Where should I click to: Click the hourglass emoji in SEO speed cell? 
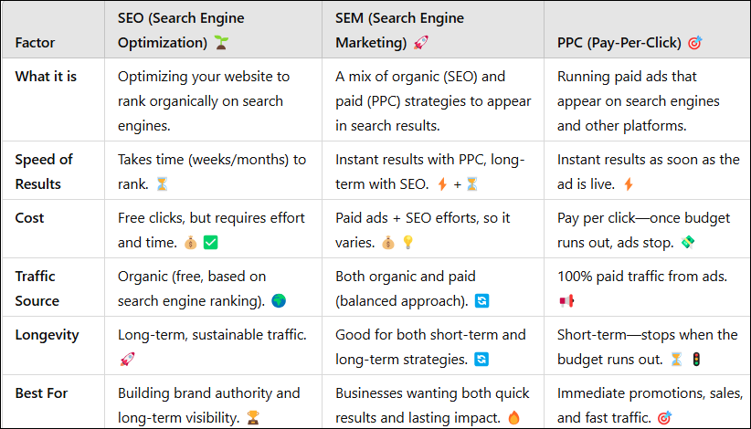point(163,184)
